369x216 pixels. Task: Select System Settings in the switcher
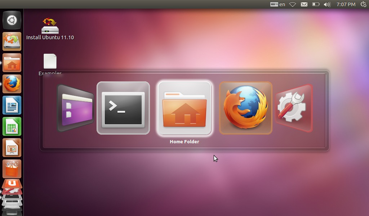[x=294, y=108]
